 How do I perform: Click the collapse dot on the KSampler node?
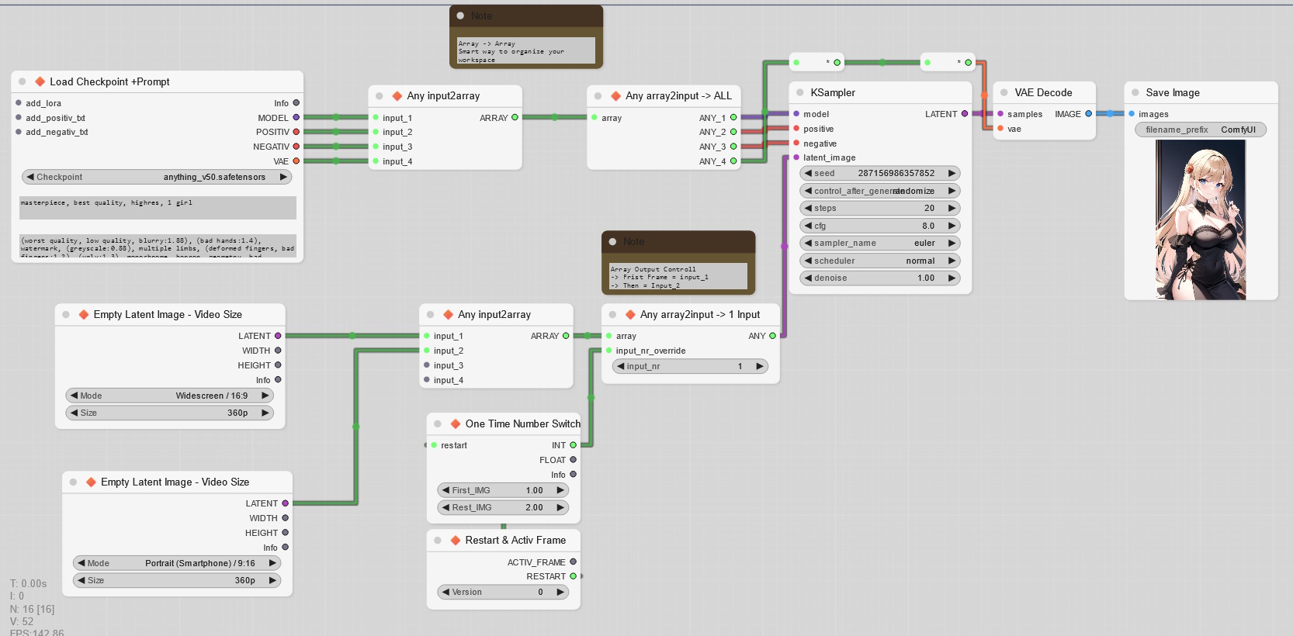click(x=800, y=92)
